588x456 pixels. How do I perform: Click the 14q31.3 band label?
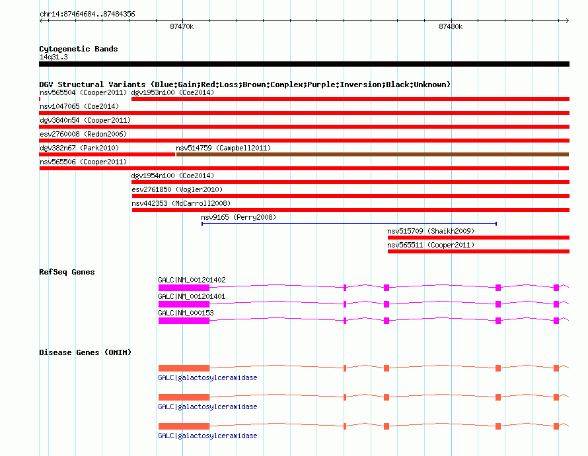point(54,57)
